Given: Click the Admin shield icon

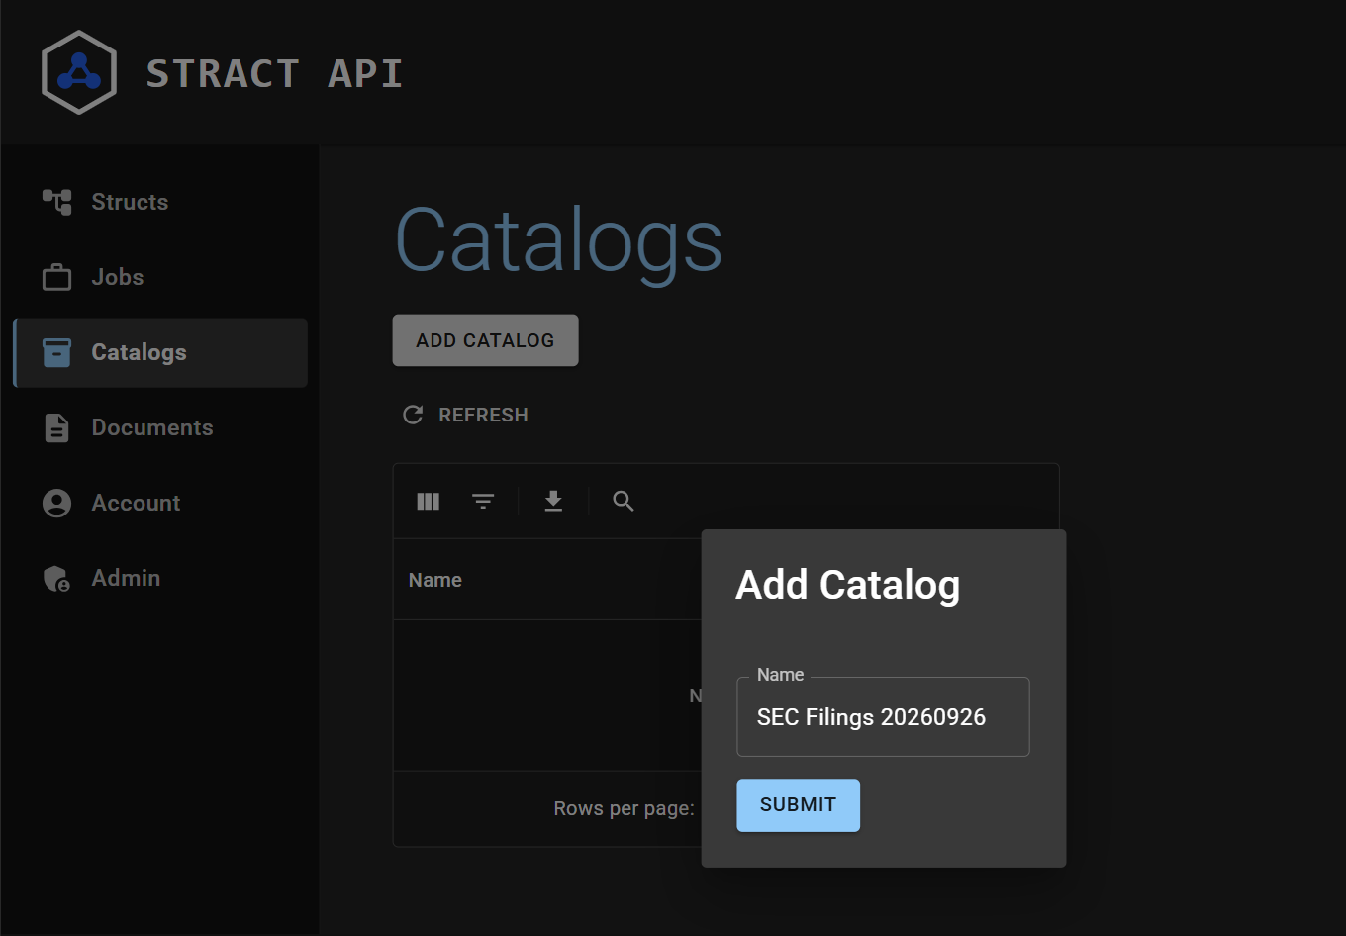Looking at the screenshot, I should 57,578.
